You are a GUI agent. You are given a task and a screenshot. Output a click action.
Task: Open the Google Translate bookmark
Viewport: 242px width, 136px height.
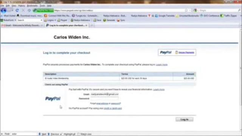coord(165,16)
